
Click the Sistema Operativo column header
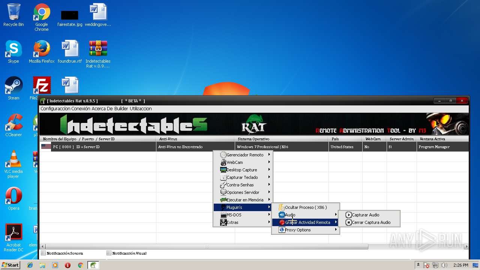(282, 139)
